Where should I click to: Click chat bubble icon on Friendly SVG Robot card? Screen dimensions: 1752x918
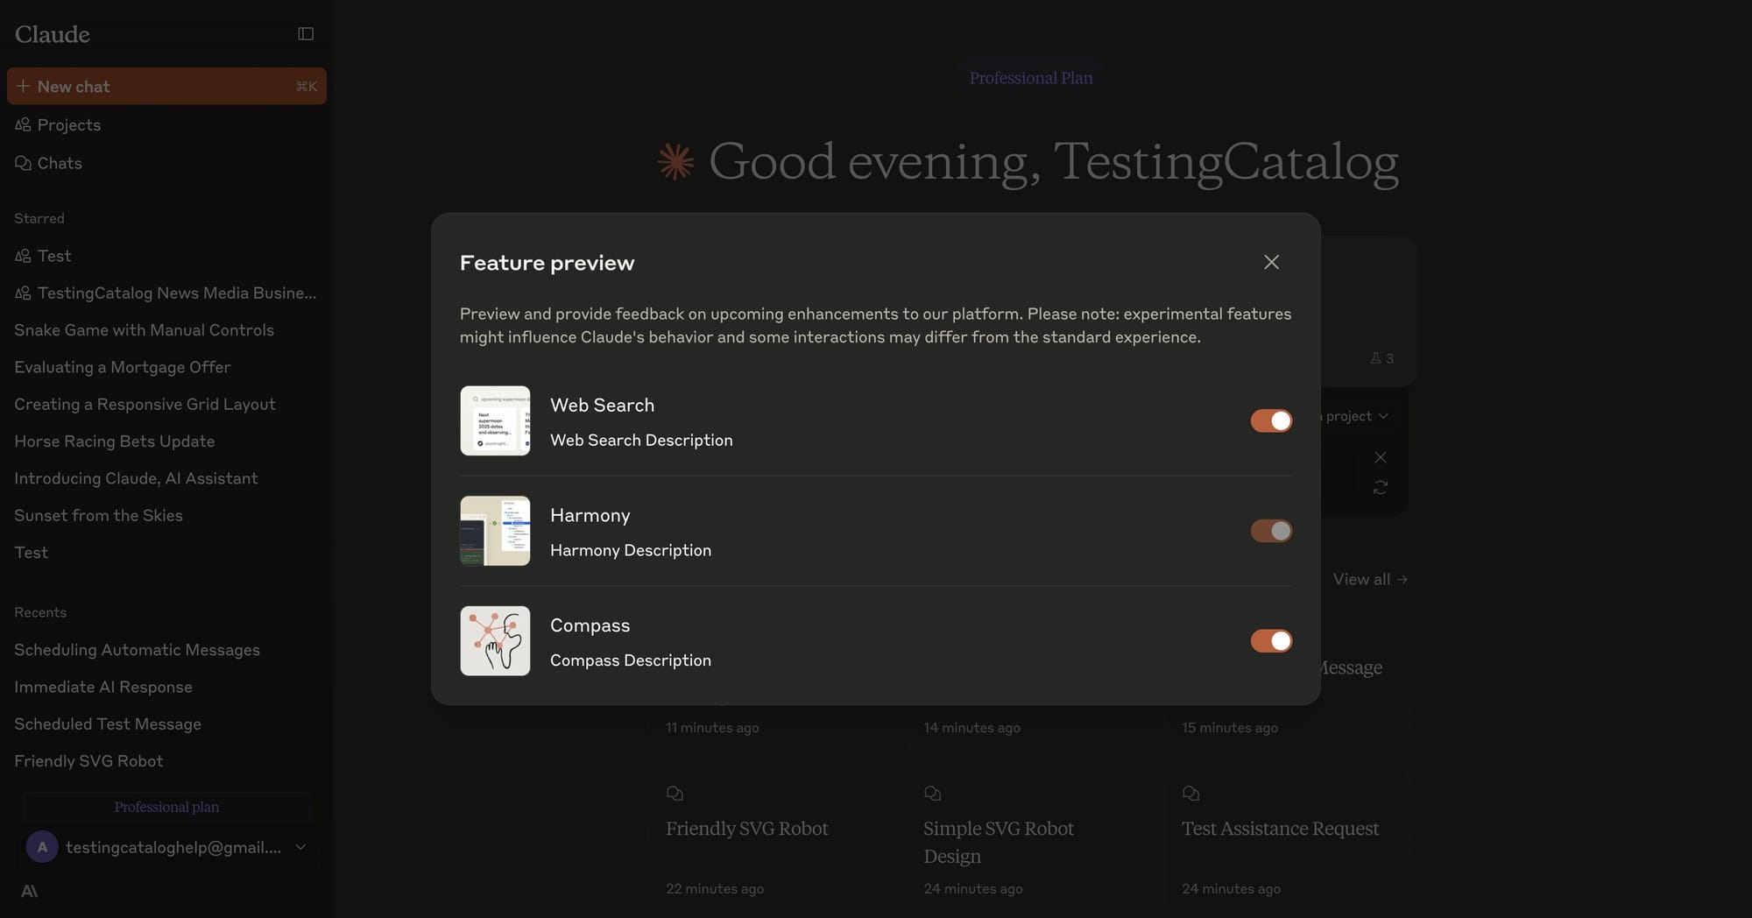pos(675,794)
